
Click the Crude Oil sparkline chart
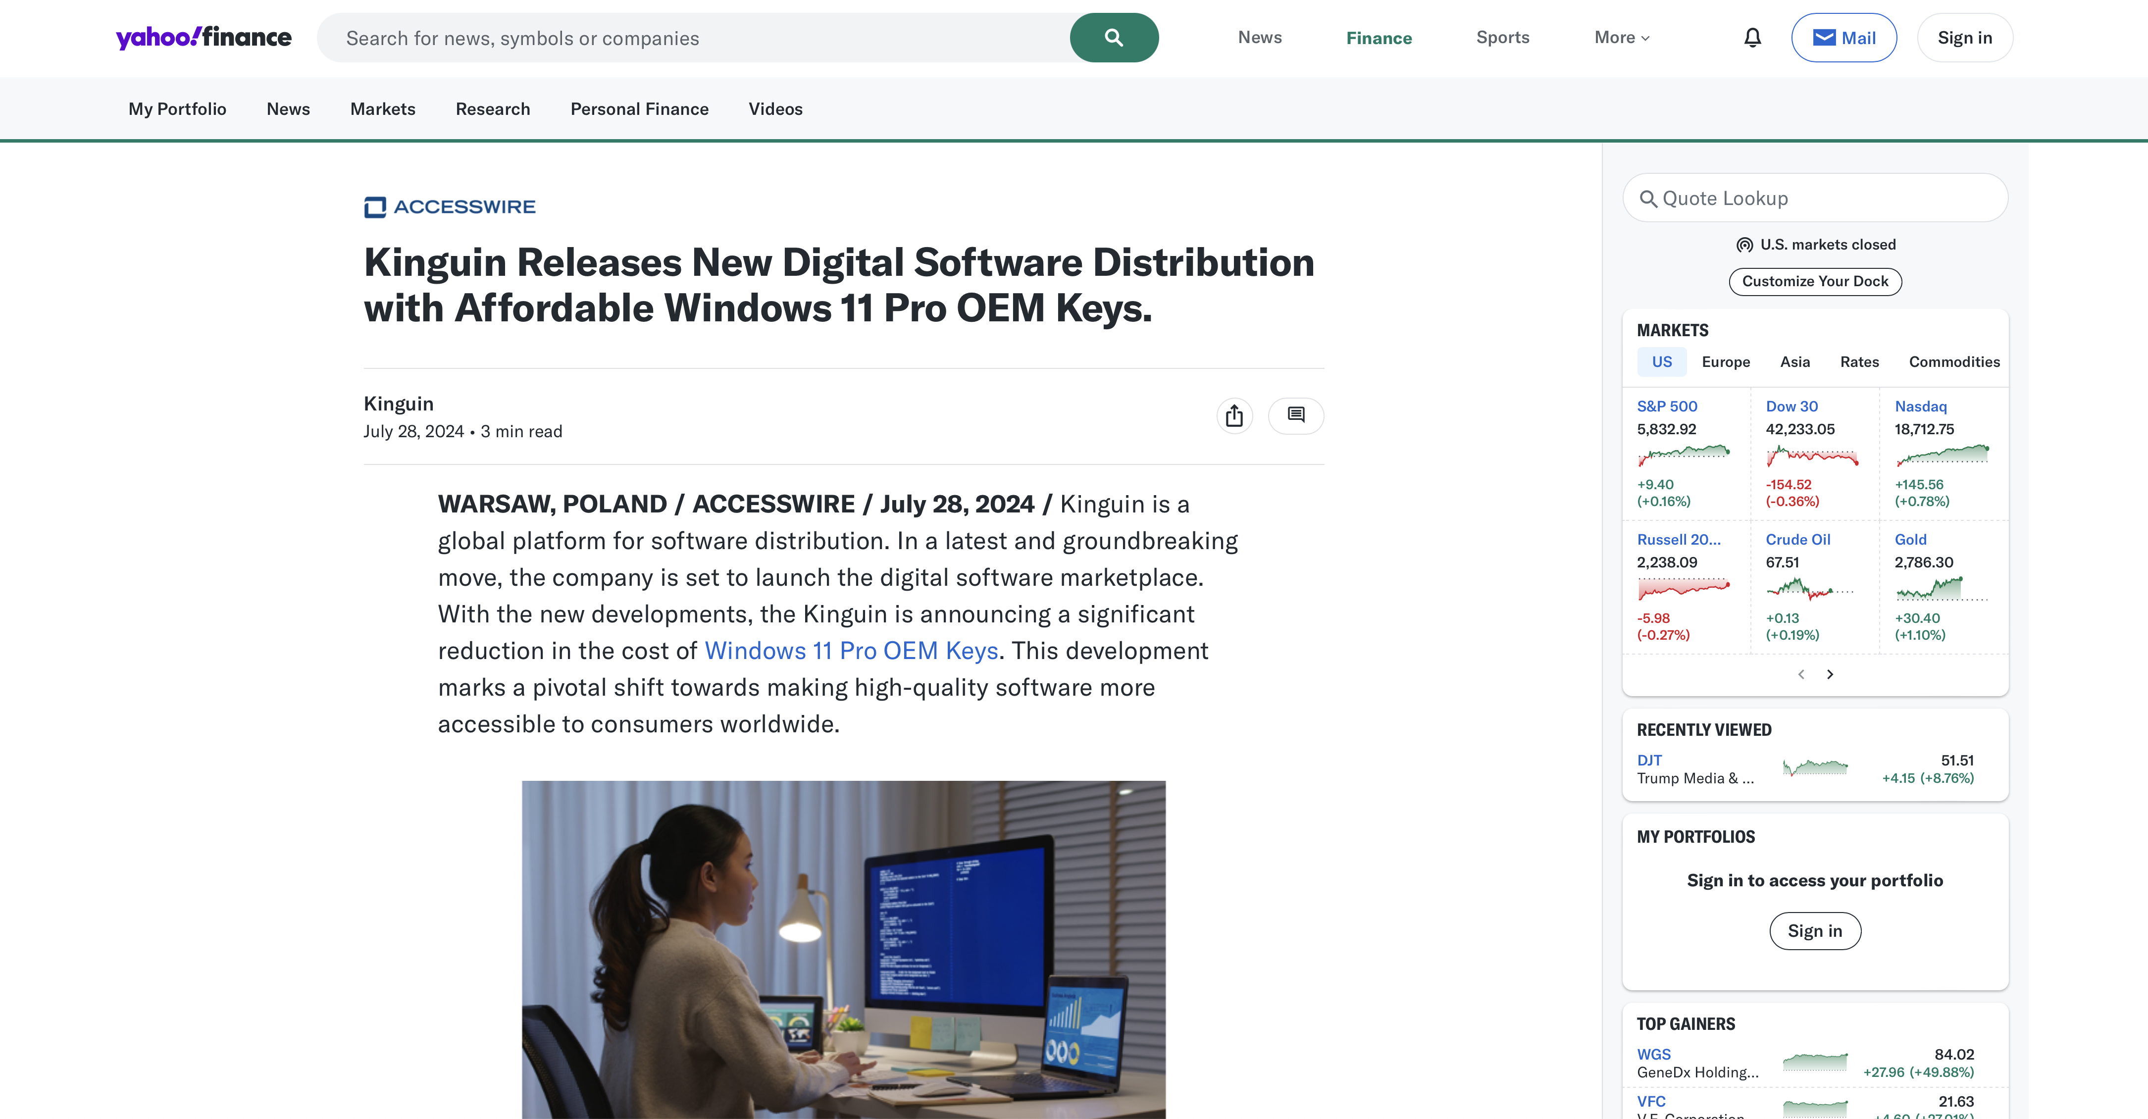click(1810, 589)
